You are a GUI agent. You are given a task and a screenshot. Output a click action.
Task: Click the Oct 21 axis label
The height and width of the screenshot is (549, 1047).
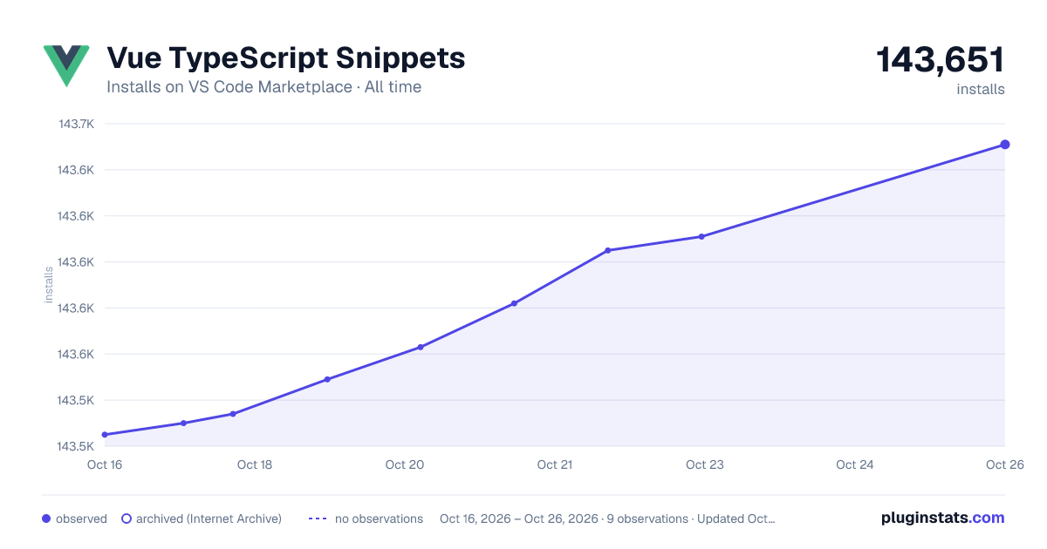(x=555, y=464)
